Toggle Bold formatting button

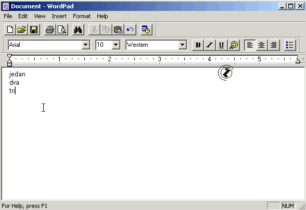coord(198,45)
